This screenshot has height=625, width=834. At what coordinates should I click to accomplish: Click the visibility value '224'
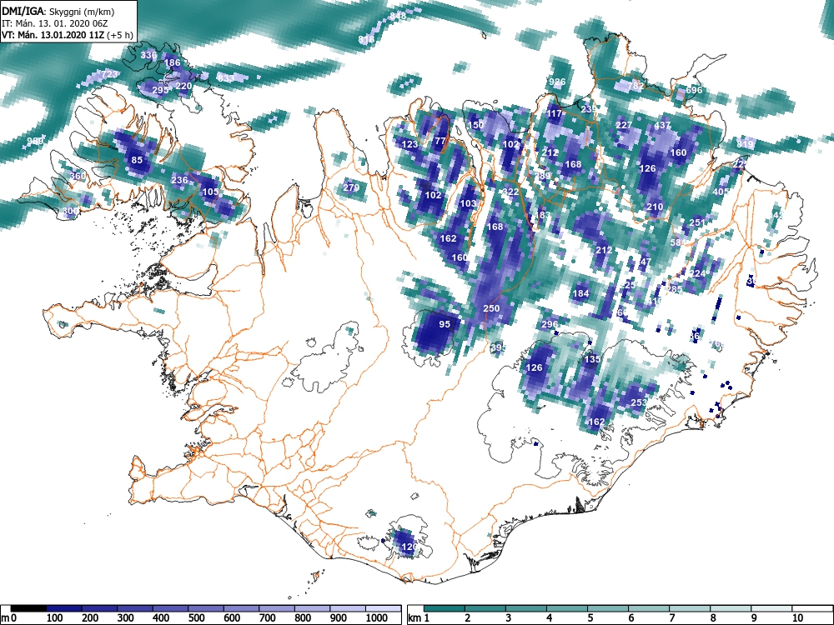(696, 273)
